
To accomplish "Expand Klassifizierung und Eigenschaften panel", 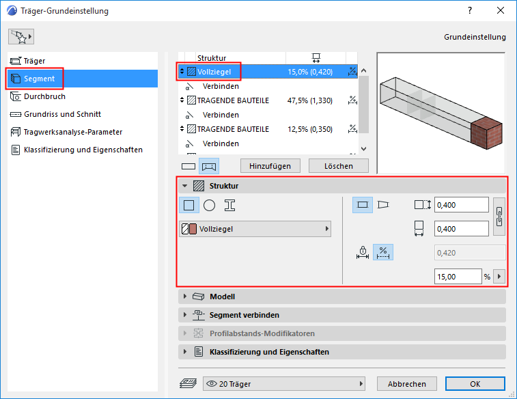I will click(342, 352).
